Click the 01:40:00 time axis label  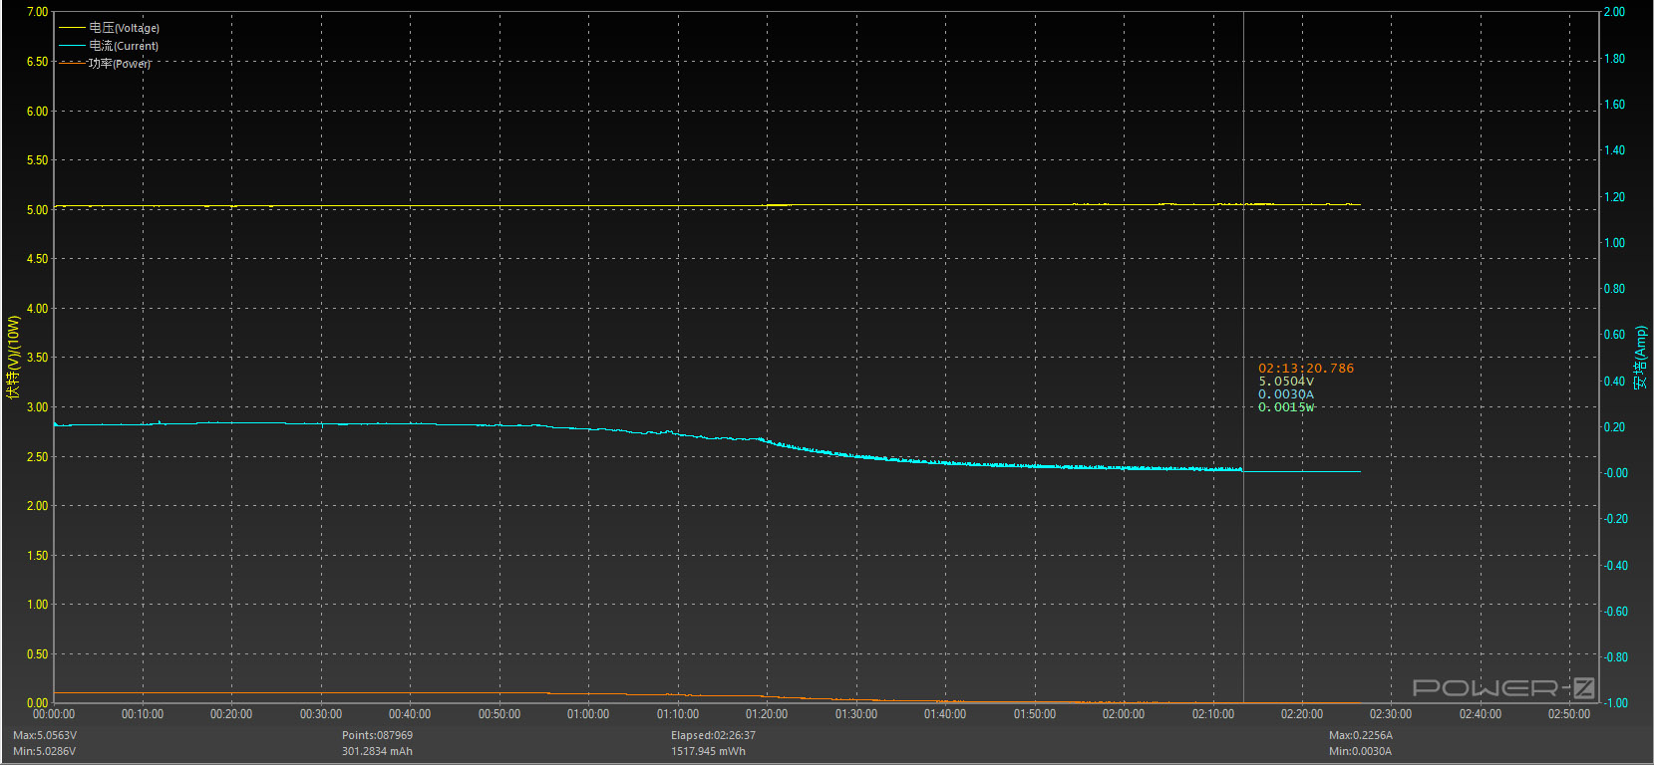coord(945,714)
